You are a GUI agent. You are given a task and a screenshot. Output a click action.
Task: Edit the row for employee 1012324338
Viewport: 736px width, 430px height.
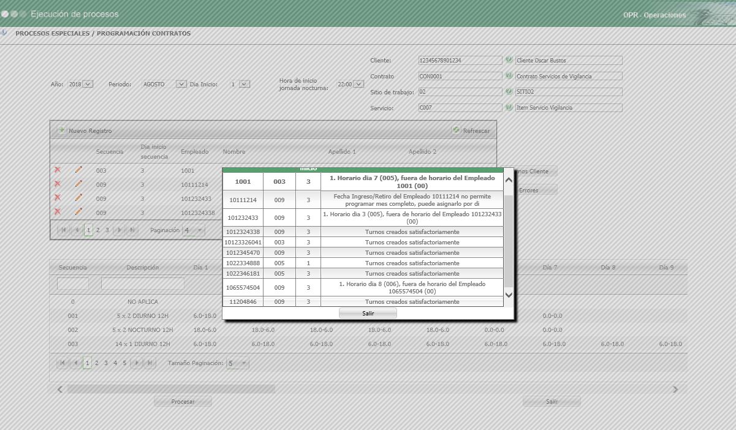coord(78,211)
